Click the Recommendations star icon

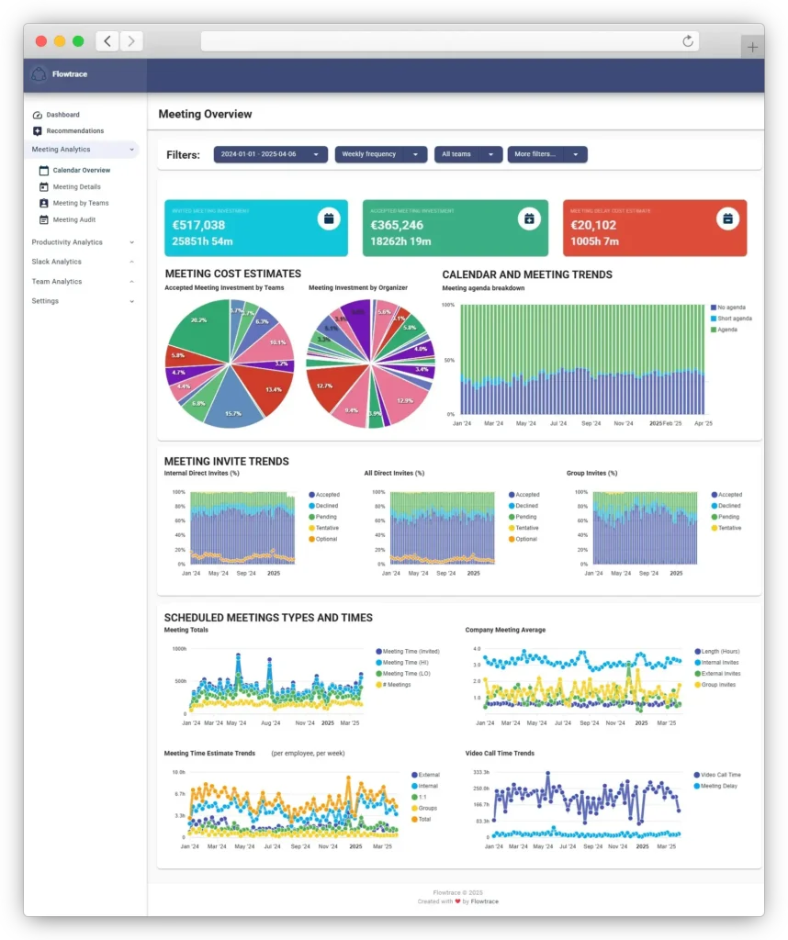[x=38, y=131]
